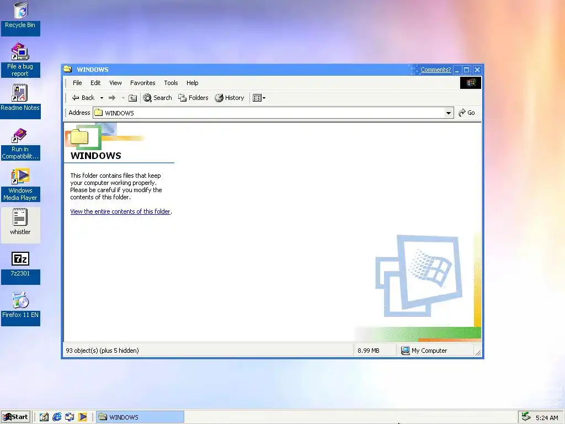
Task: Open the Tools menu
Action: 171,83
